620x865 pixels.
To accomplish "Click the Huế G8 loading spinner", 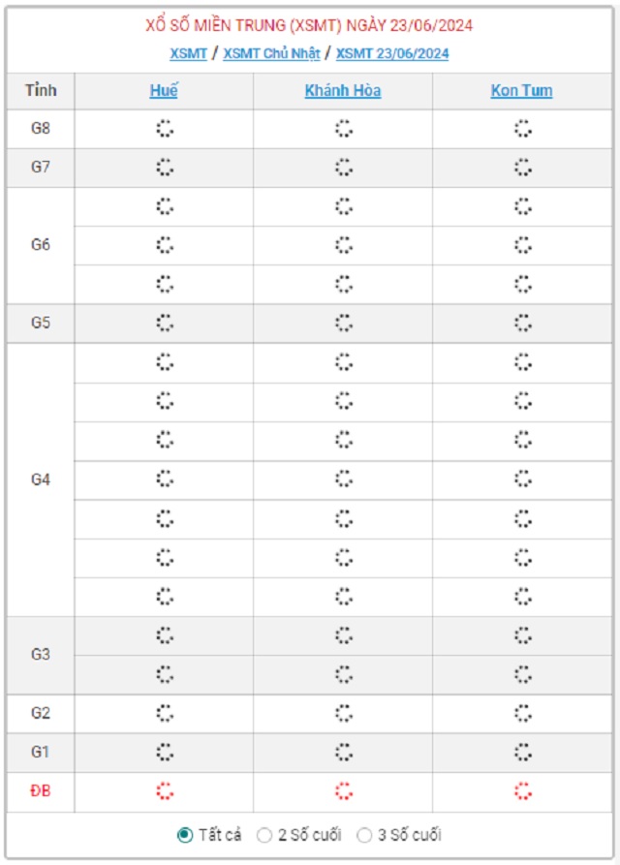I will click(164, 129).
